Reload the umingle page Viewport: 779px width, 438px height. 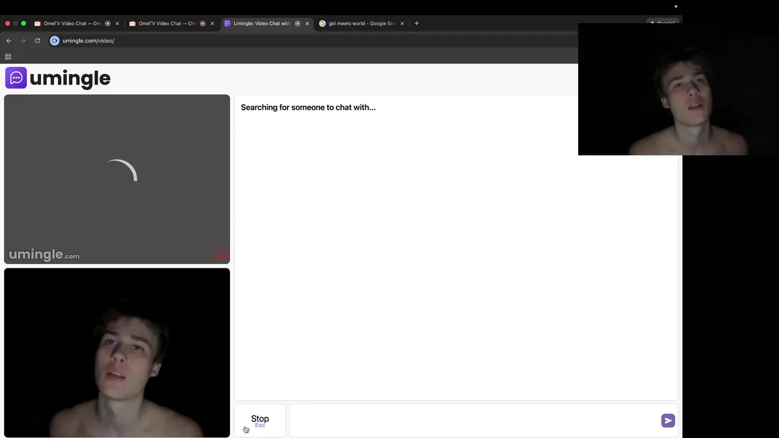37,41
